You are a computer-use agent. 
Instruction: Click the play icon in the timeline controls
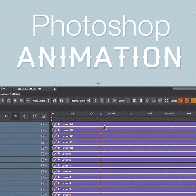tap(7, 116)
